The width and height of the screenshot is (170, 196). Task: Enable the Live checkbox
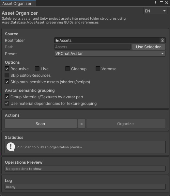pos(37,69)
